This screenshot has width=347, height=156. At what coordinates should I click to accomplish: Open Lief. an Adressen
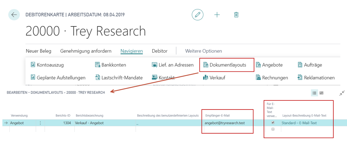173,65
